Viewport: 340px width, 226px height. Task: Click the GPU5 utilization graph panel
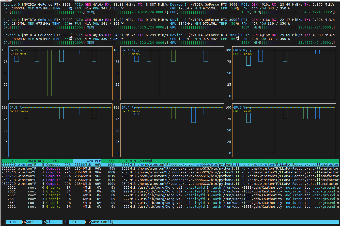[284, 130]
